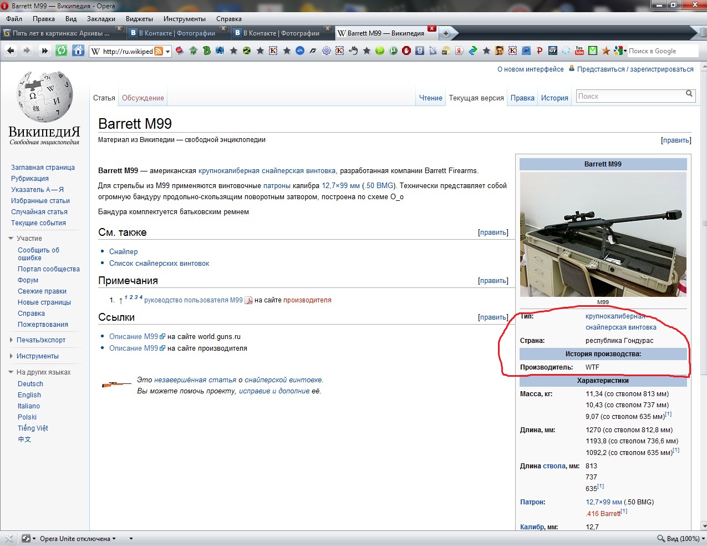Open the GT bookmark icon
Viewport: 707px width, 546px height.
[552, 50]
